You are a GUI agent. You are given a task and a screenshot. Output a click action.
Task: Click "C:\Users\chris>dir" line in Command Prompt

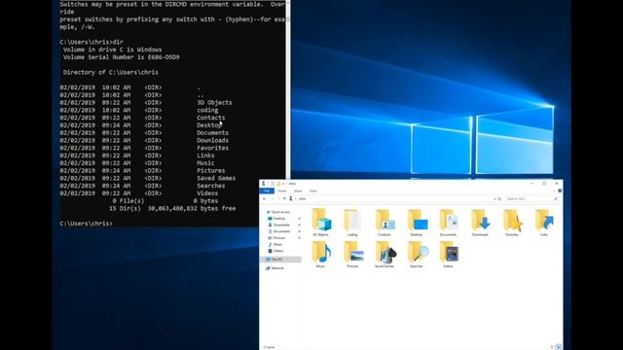click(92, 42)
